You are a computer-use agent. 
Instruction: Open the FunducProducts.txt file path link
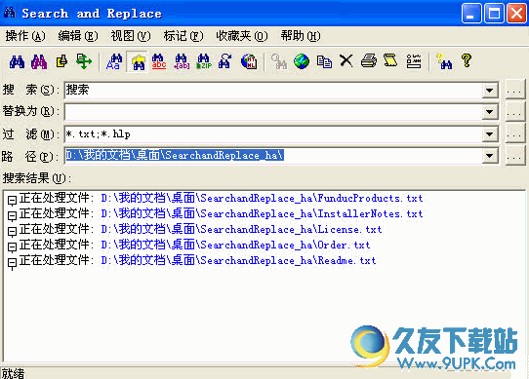(x=262, y=198)
